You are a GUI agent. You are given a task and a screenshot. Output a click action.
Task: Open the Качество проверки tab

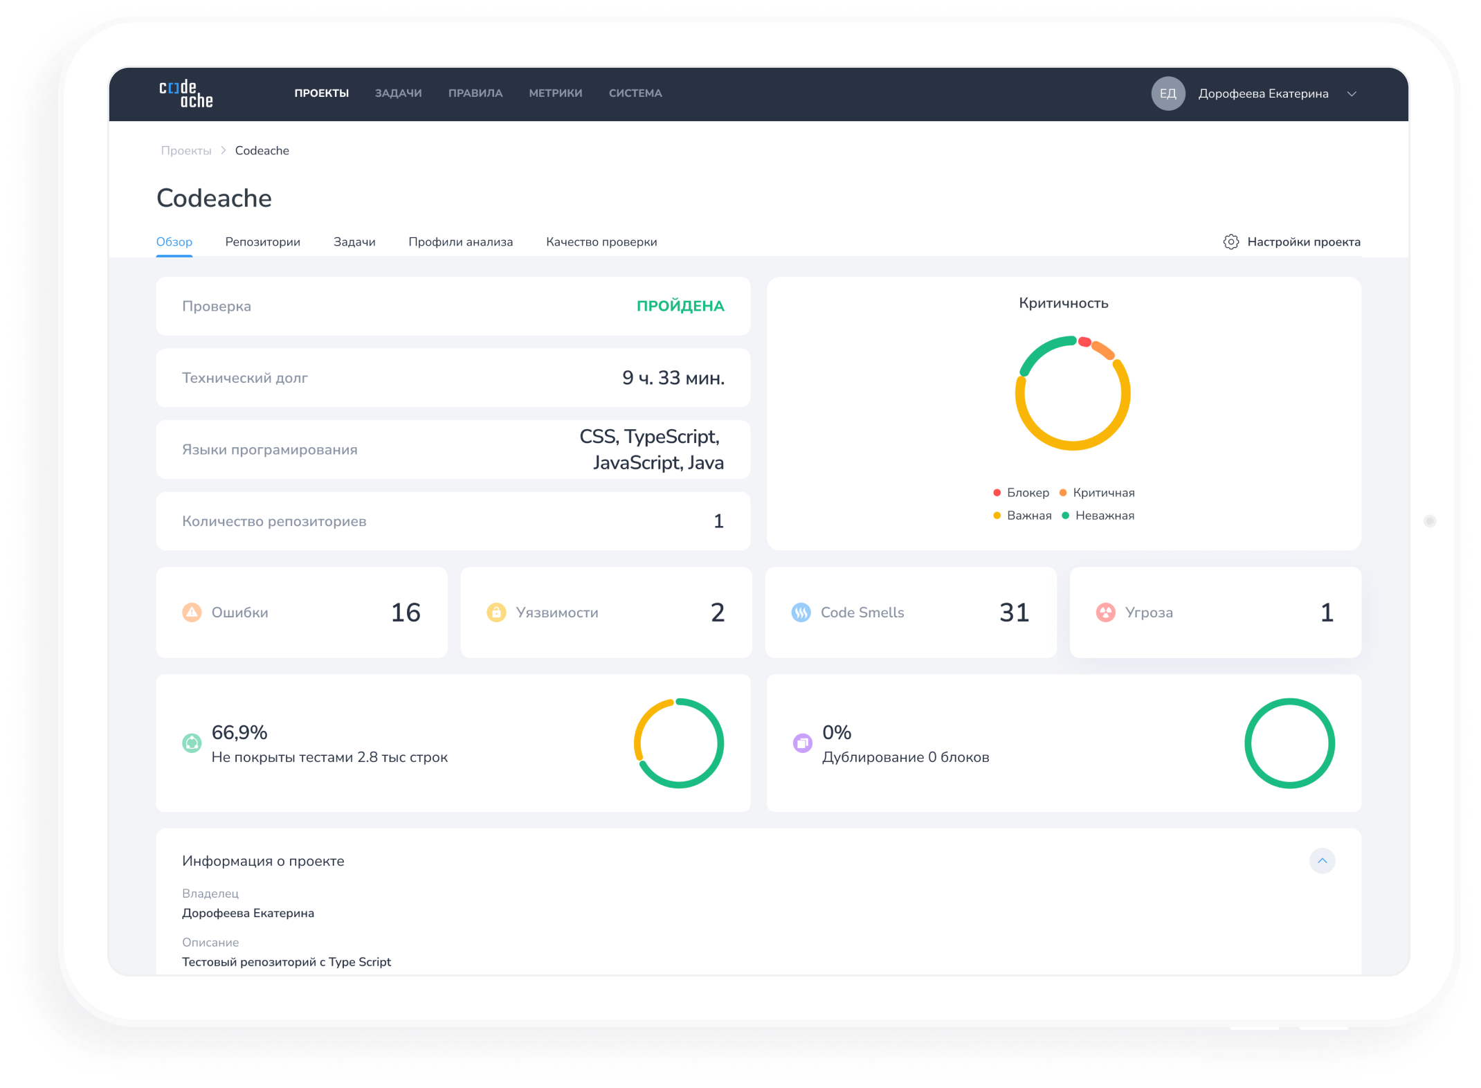point(601,242)
